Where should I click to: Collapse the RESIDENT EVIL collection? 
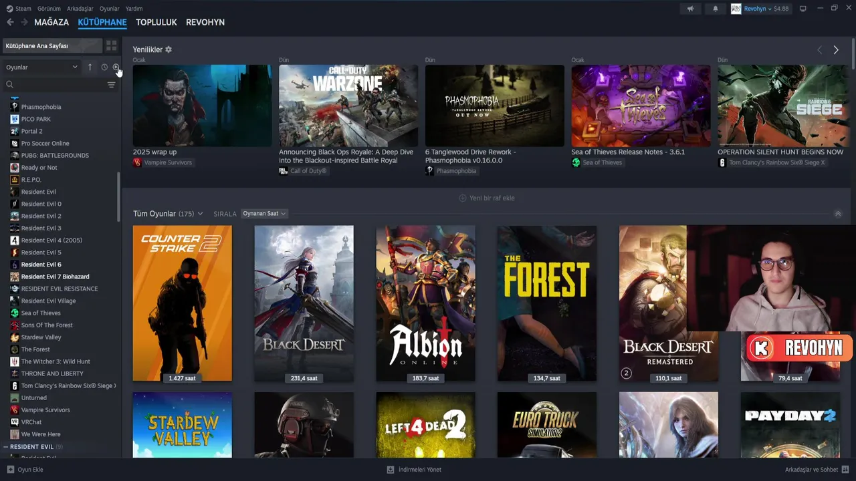point(6,446)
